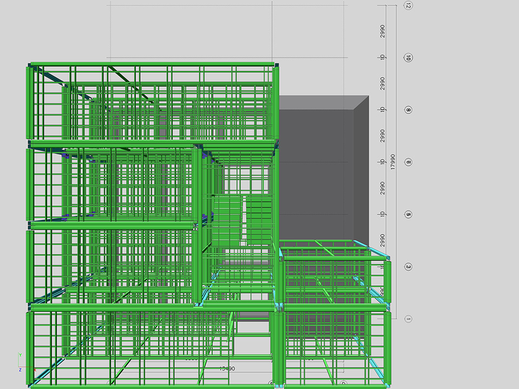The image size is (519, 389).
Task: Select grid bubble number 10
Action: point(408,58)
